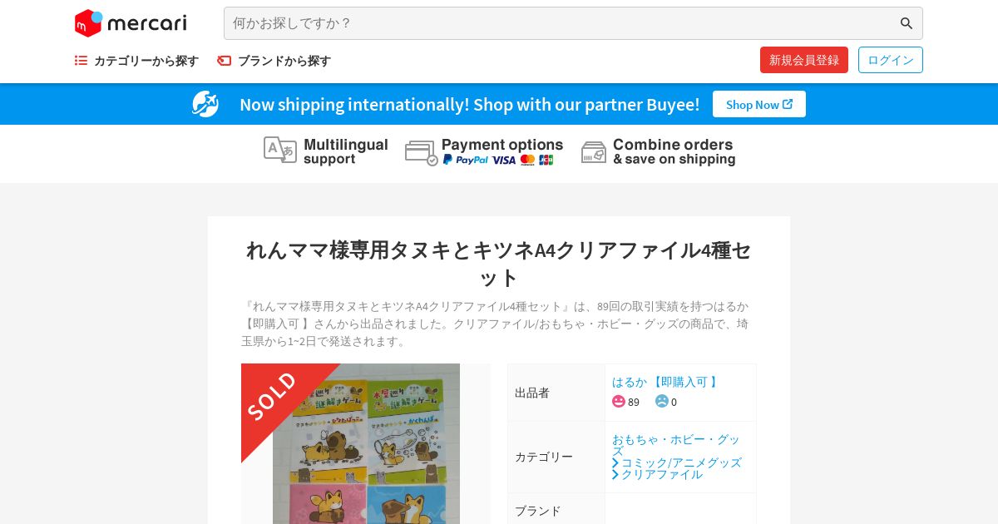Screen dimensions: 998x524
Task: Click the ログイン button
Action: point(891,60)
